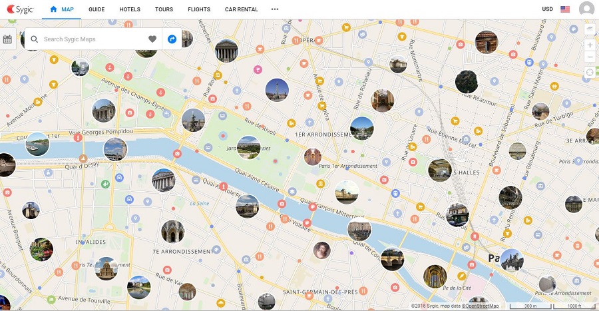Open favorites via the heart icon
Viewport: 599px width, 311px height.
[x=152, y=39]
